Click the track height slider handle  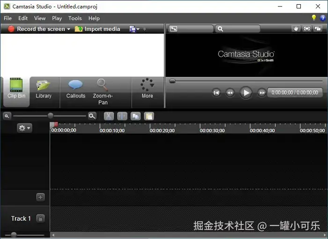tap(14, 235)
